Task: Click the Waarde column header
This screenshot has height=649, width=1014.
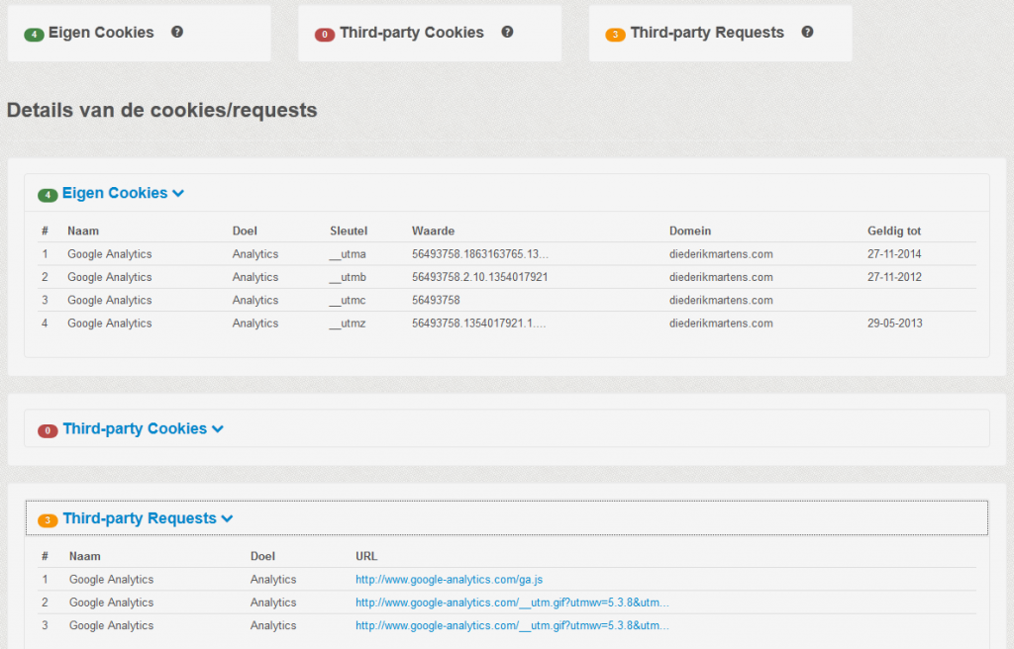Action: 433,231
